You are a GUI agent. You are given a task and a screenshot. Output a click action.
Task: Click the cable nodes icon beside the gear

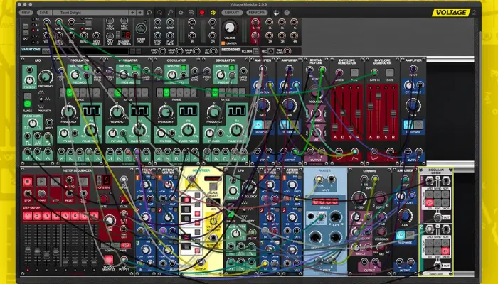click(x=191, y=13)
